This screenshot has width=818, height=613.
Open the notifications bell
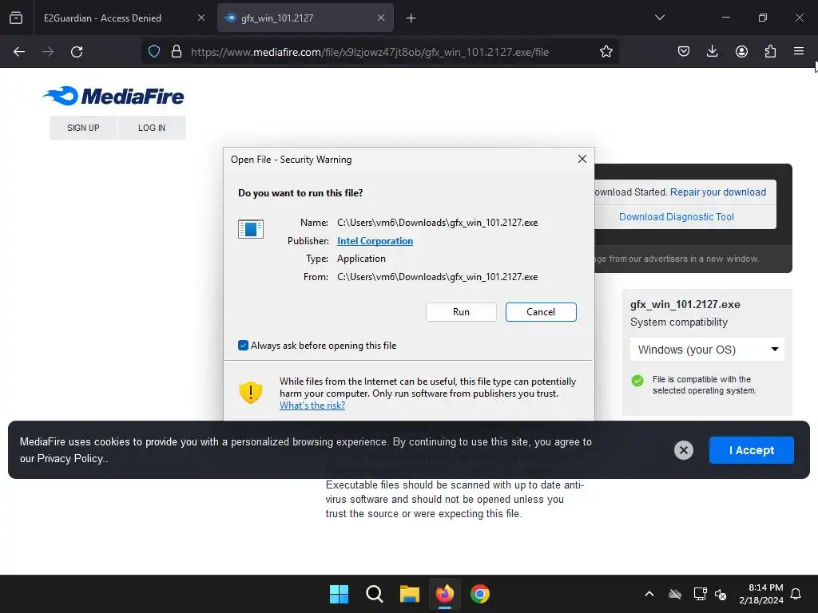coord(796,594)
